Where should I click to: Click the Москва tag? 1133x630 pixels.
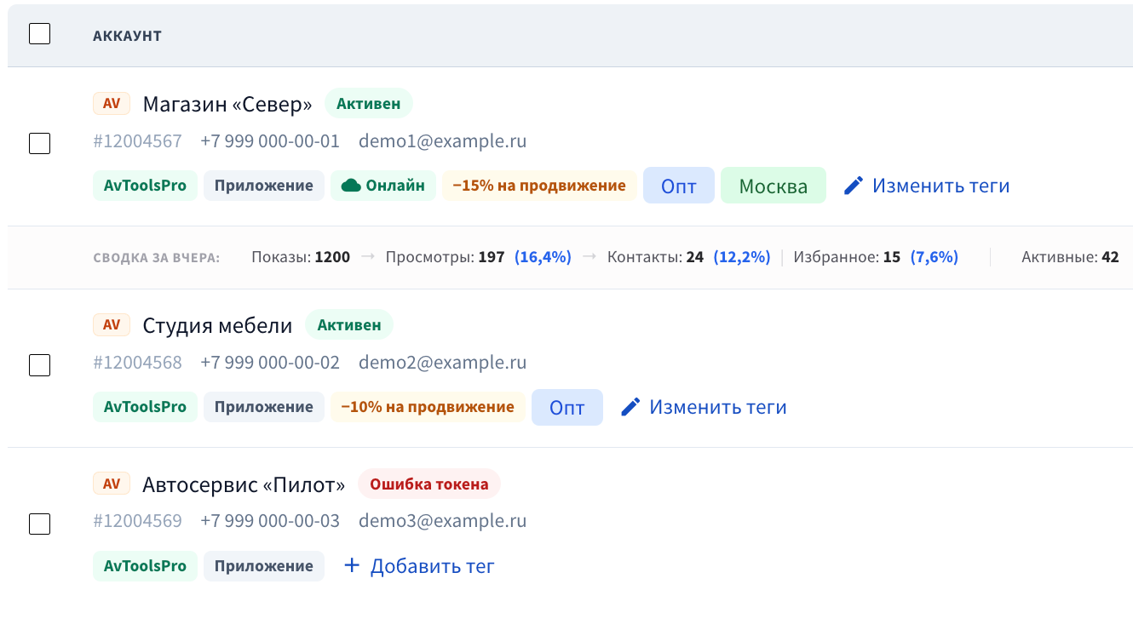(x=774, y=186)
